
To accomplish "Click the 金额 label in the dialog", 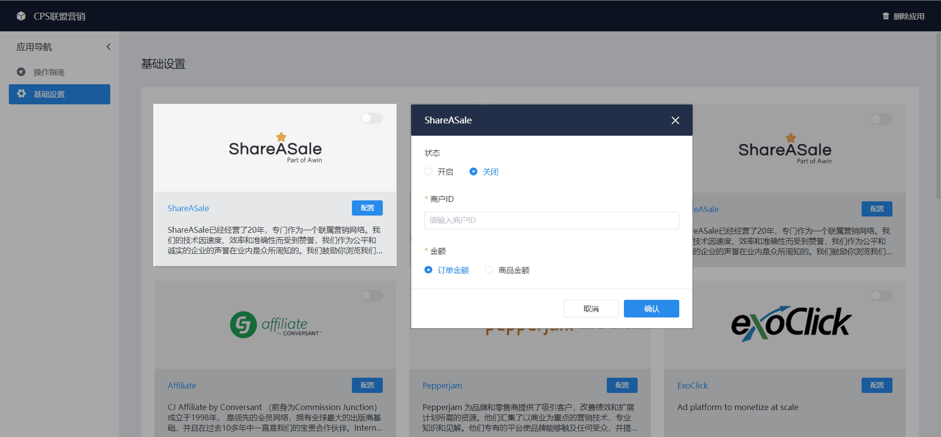I will [x=438, y=251].
